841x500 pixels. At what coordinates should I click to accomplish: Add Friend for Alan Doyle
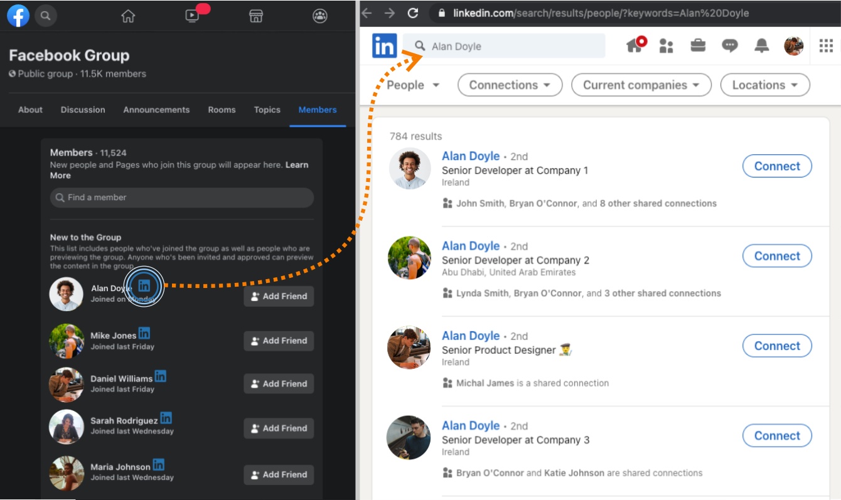point(279,296)
